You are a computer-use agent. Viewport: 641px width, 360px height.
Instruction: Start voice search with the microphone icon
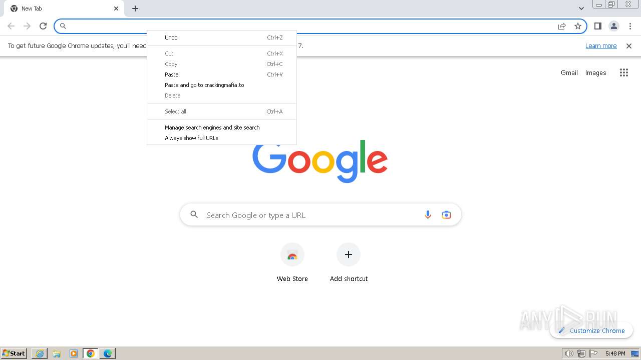click(x=428, y=215)
